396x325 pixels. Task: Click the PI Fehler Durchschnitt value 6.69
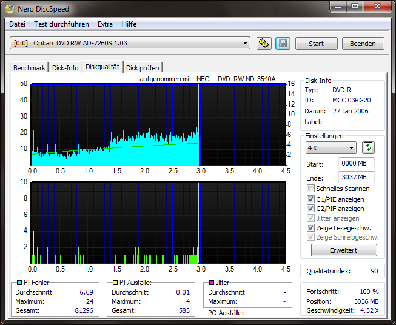[x=86, y=292]
